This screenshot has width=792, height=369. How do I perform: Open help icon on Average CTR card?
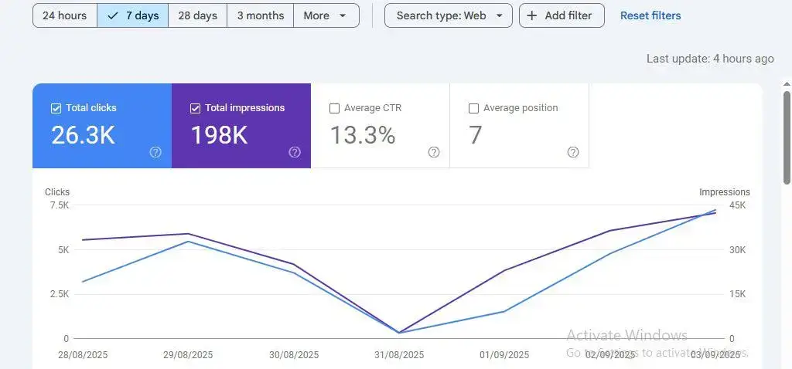[x=434, y=152]
